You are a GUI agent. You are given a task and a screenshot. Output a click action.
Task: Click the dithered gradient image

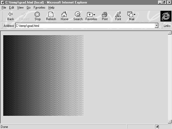43,75
